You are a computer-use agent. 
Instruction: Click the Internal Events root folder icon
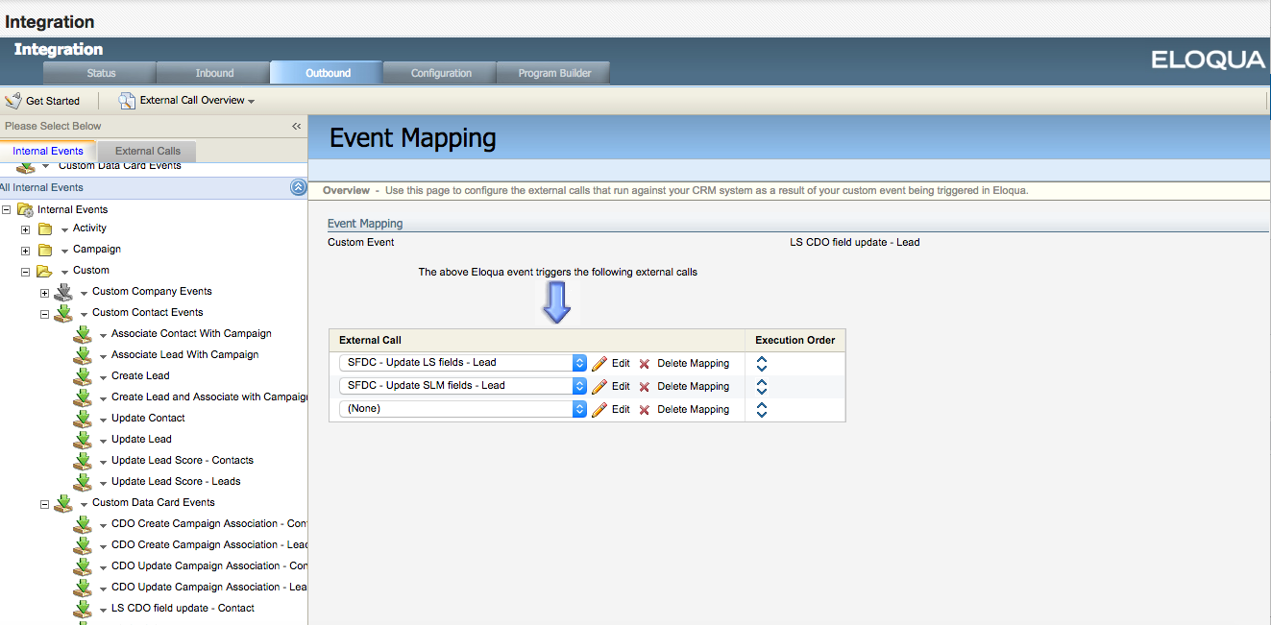pyautogui.click(x=25, y=209)
